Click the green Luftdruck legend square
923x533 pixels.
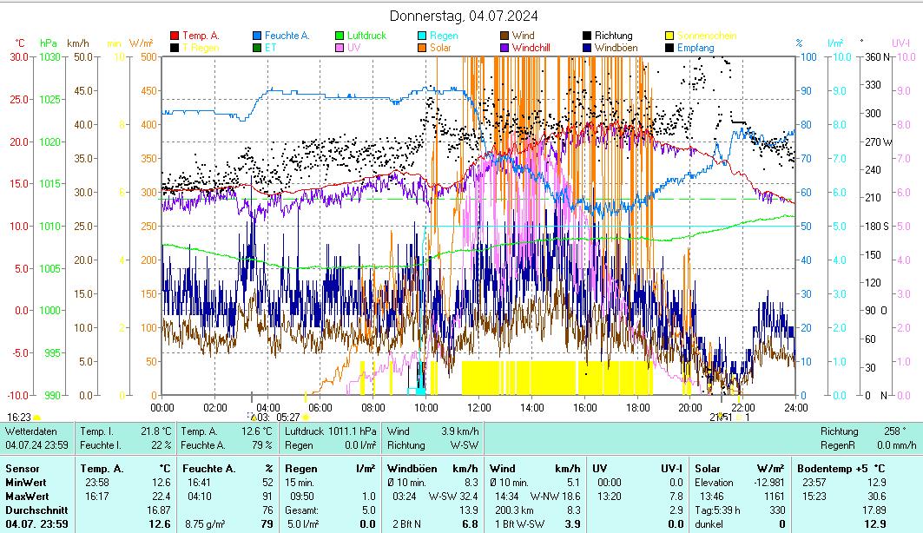[340, 36]
